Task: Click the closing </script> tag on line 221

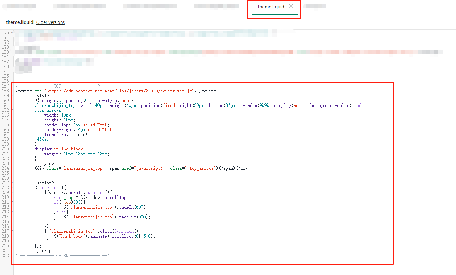Action: coord(45,250)
